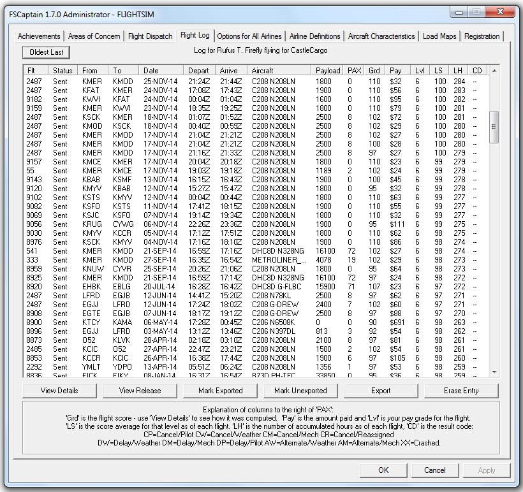Click the Status column header

click(63, 70)
